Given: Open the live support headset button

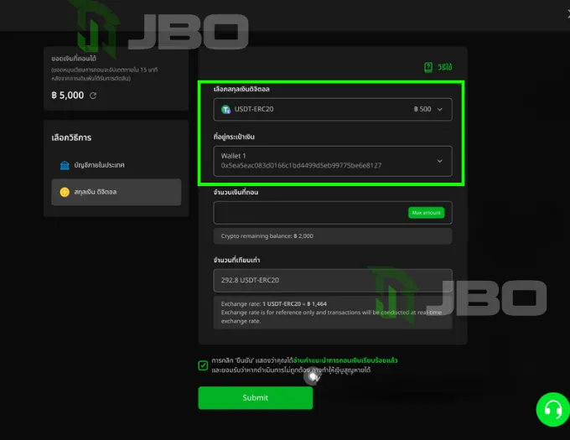Looking at the screenshot, I should click(553, 410).
